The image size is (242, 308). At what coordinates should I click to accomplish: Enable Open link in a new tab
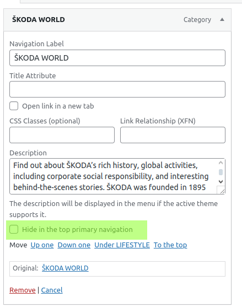(x=14, y=106)
